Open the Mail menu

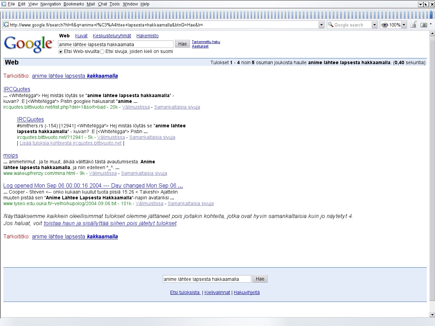click(91, 4)
